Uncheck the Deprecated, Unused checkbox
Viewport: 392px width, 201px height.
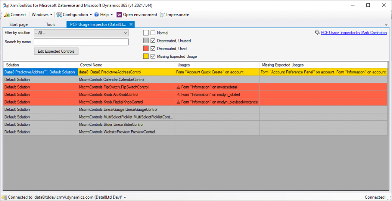pos(153,41)
